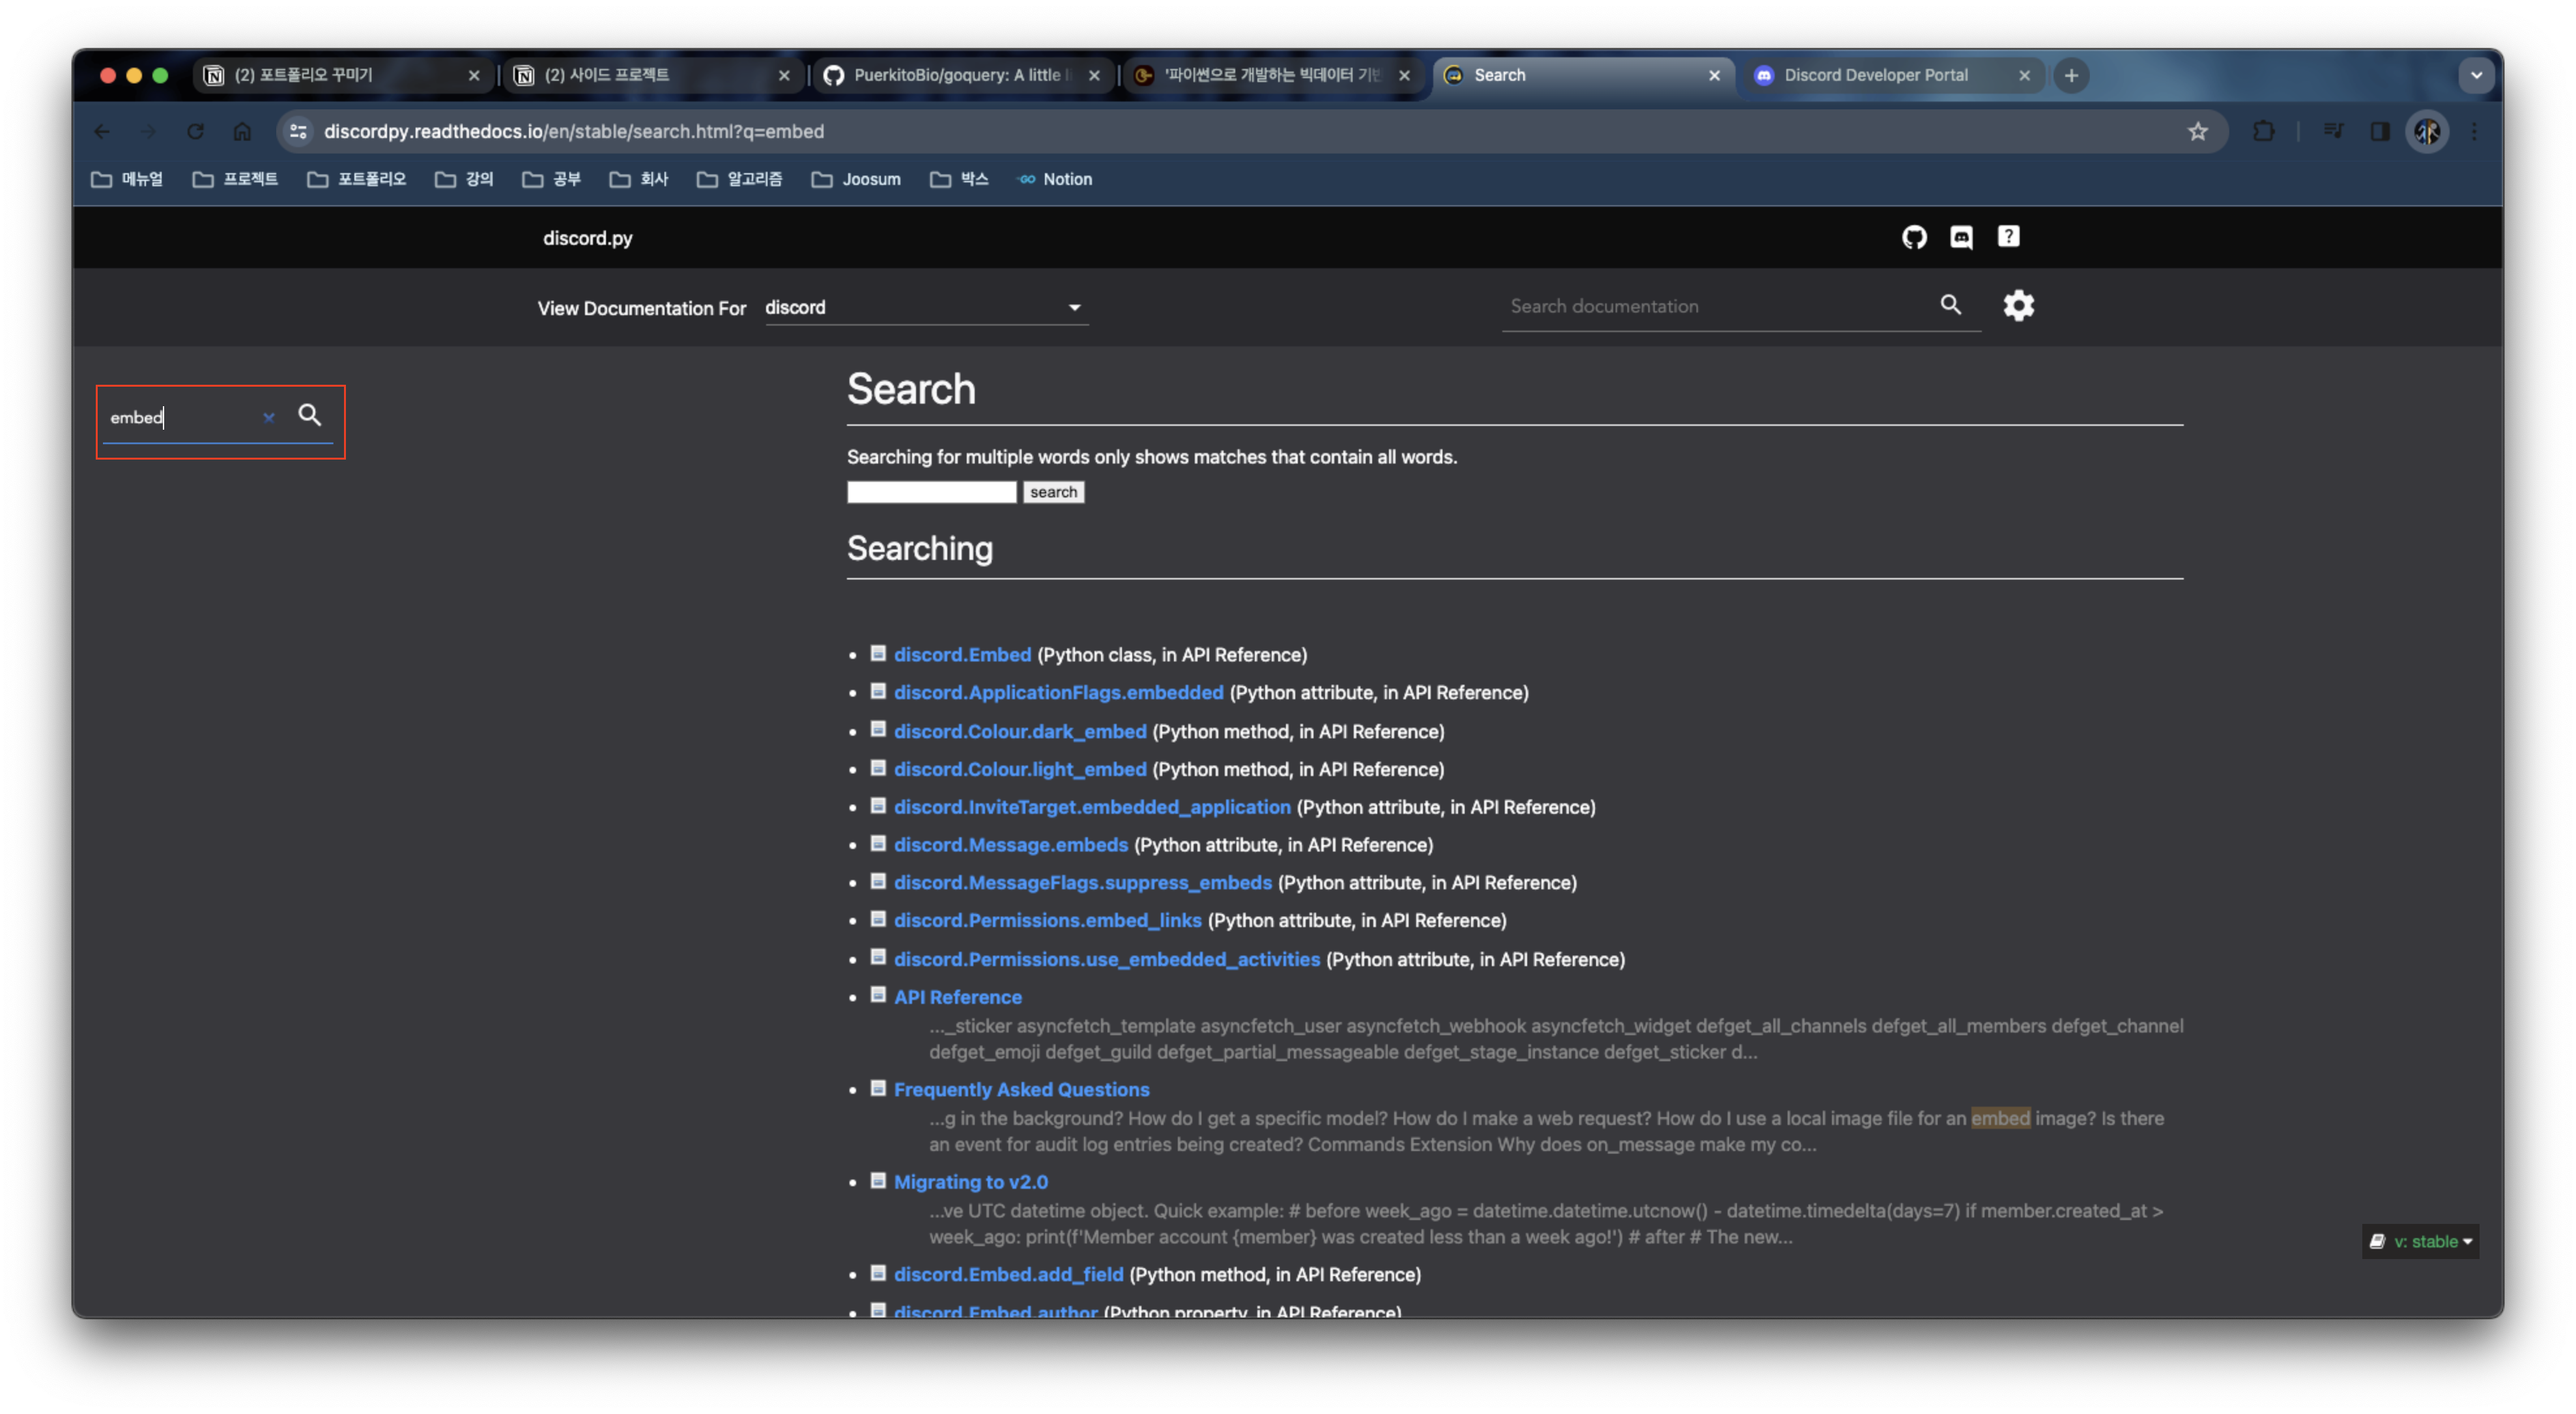Image resolution: width=2576 pixels, height=1414 pixels.
Task: Open the browser extensions puzzle icon
Action: 2263,131
